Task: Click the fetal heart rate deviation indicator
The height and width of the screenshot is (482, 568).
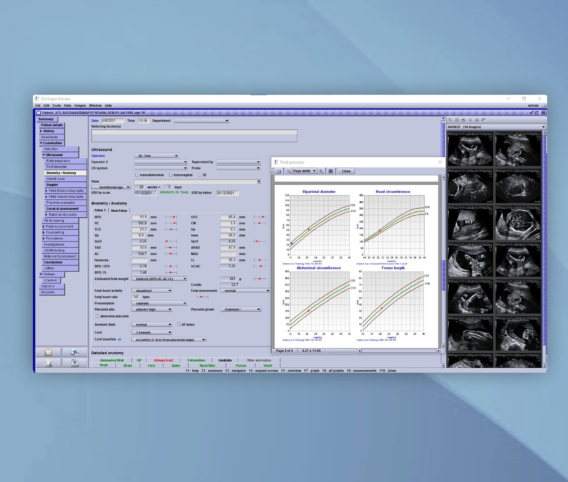Action: tap(202, 297)
